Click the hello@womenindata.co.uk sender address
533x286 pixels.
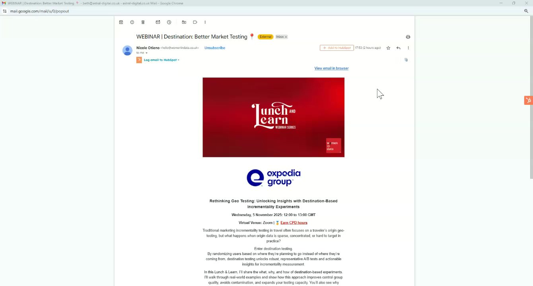point(179,48)
